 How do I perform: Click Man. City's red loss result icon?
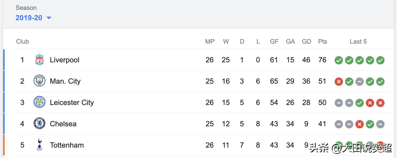[x=339, y=82]
